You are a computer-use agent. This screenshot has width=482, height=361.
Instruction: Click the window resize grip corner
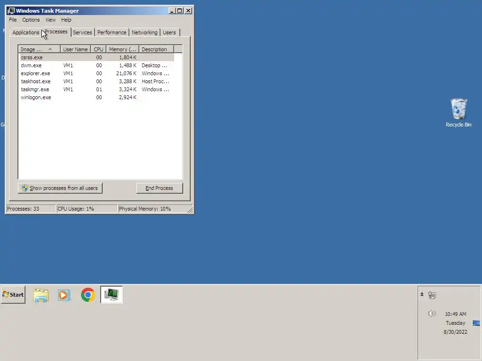(190, 210)
